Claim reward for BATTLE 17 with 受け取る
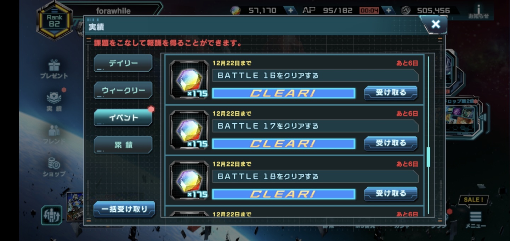Screen dimensions: 510x241 click(x=391, y=143)
